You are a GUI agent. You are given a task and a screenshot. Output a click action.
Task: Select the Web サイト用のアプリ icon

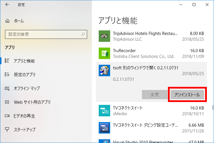click(x=7, y=102)
